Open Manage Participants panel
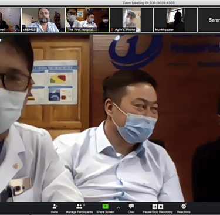 79,208
